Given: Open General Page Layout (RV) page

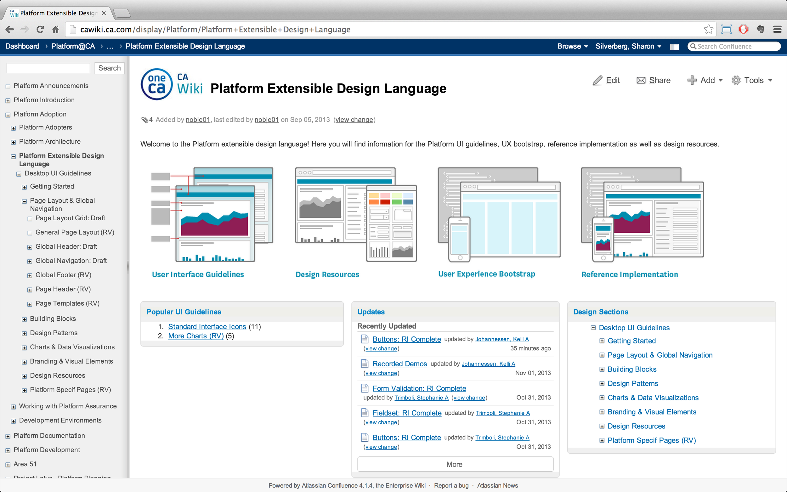Looking at the screenshot, I should [x=75, y=232].
